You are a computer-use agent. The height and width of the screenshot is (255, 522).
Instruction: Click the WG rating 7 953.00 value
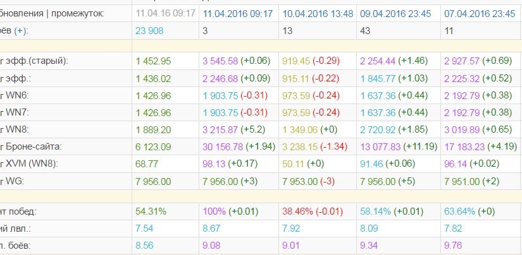coord(300,182)
